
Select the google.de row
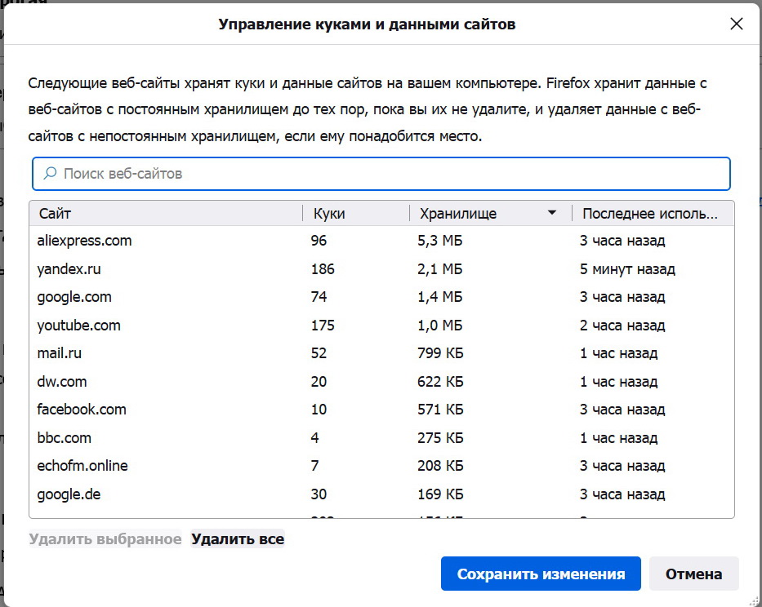pyautogui.click(x=381, y=494)
